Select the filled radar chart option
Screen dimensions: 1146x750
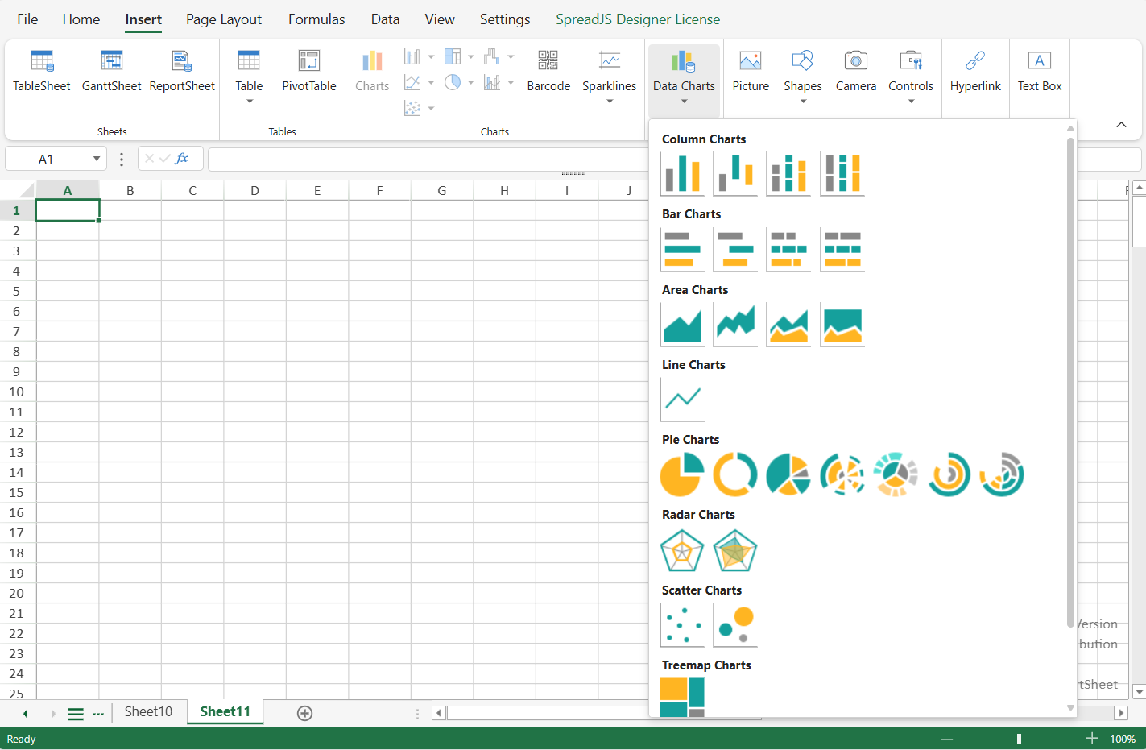pos(735,550)
